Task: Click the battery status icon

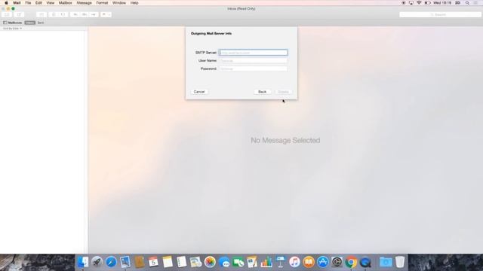Action: [x=428, y=3]
